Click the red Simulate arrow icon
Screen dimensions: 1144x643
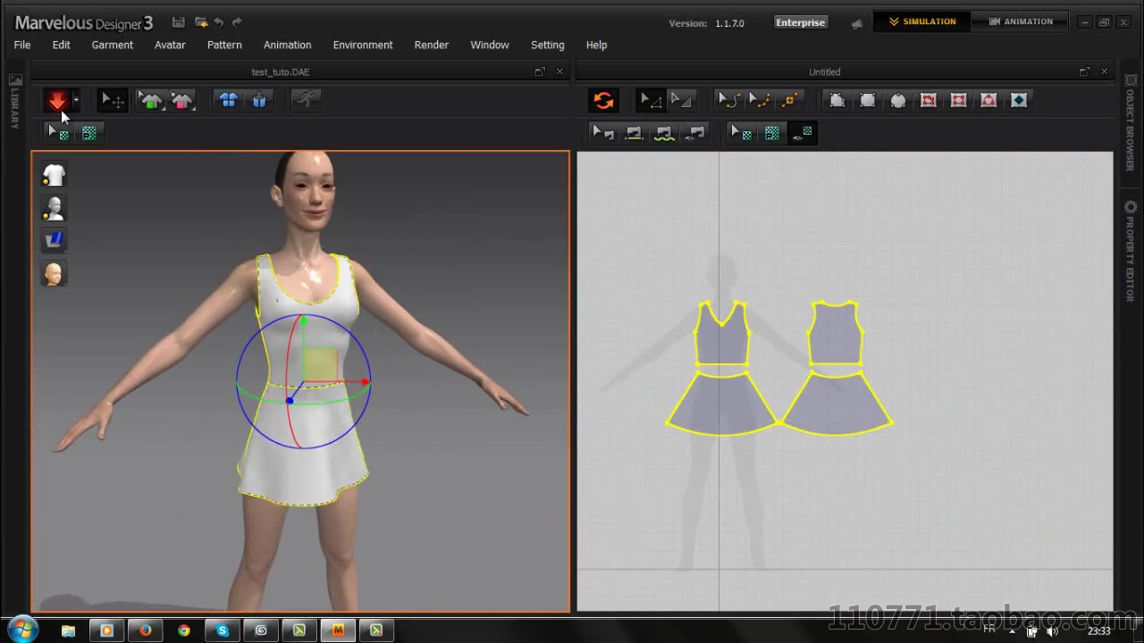coord(57,100)
